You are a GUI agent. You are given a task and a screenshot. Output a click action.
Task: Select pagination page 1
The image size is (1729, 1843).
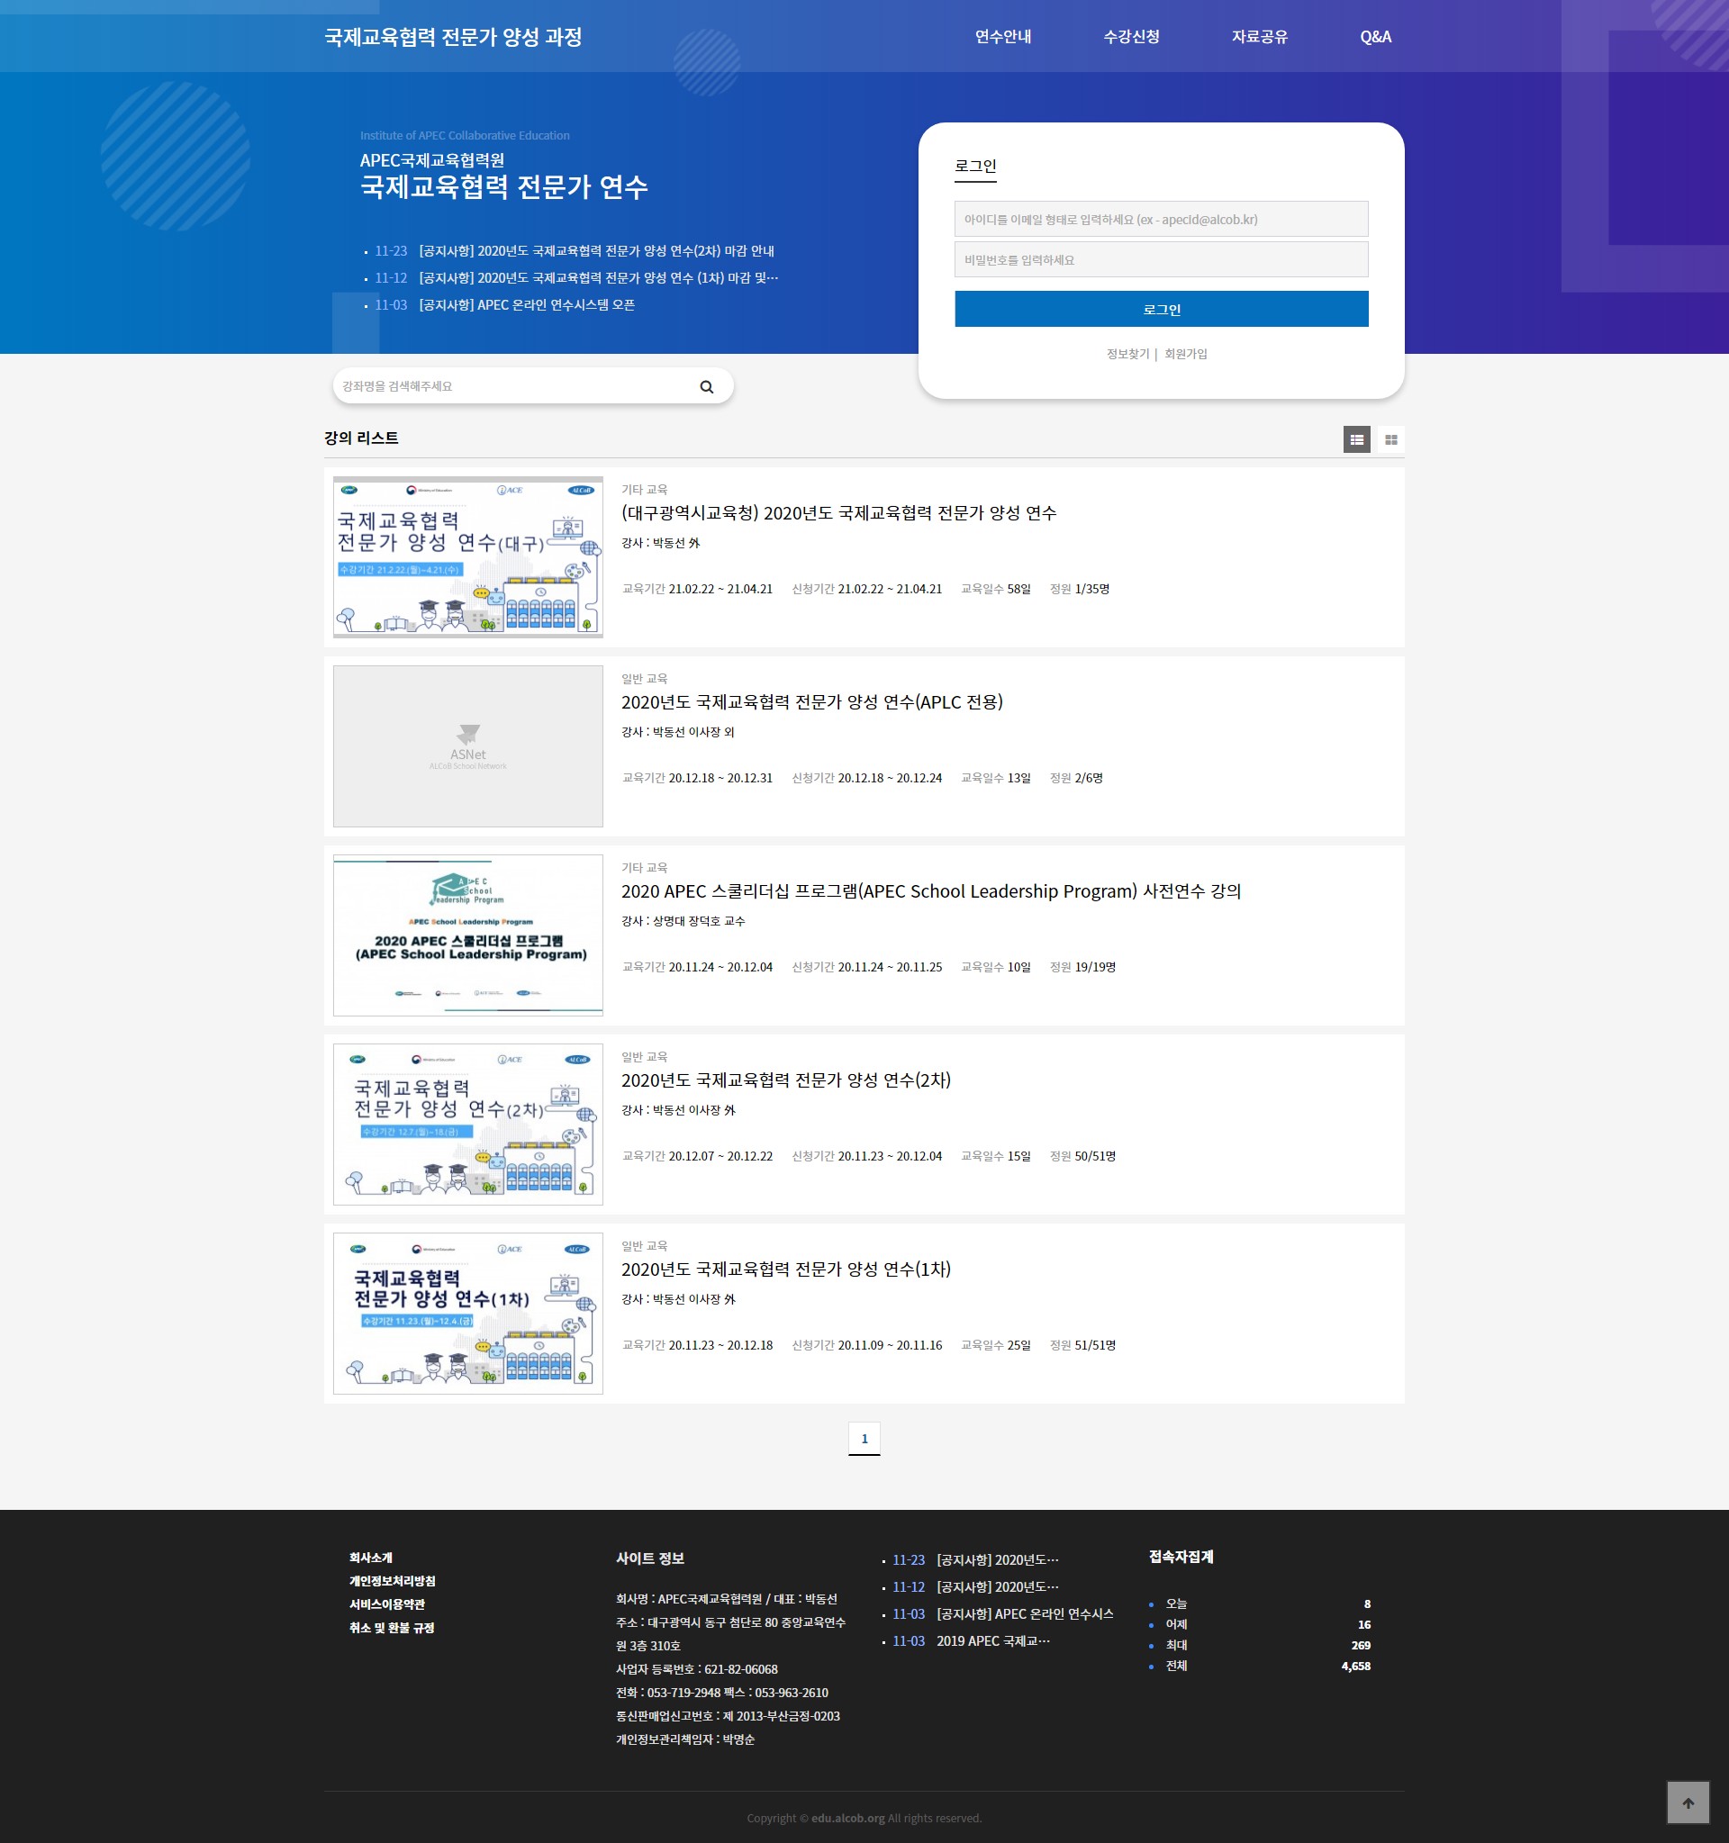[864, 1439]
